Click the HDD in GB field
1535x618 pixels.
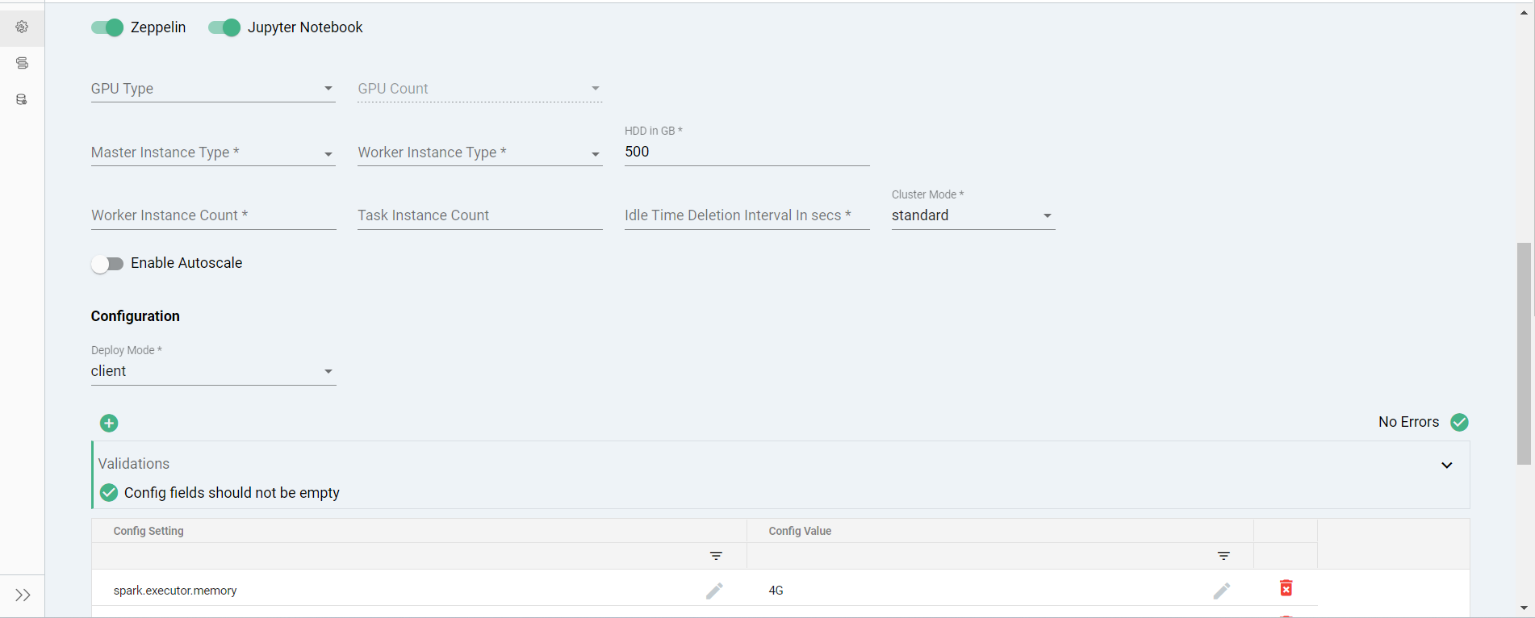point(747,152)
